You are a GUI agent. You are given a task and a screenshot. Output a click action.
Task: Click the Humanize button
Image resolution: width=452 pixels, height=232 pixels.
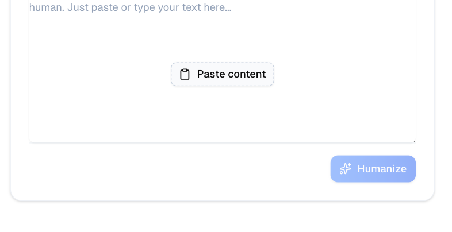click(x=373, y=169)
